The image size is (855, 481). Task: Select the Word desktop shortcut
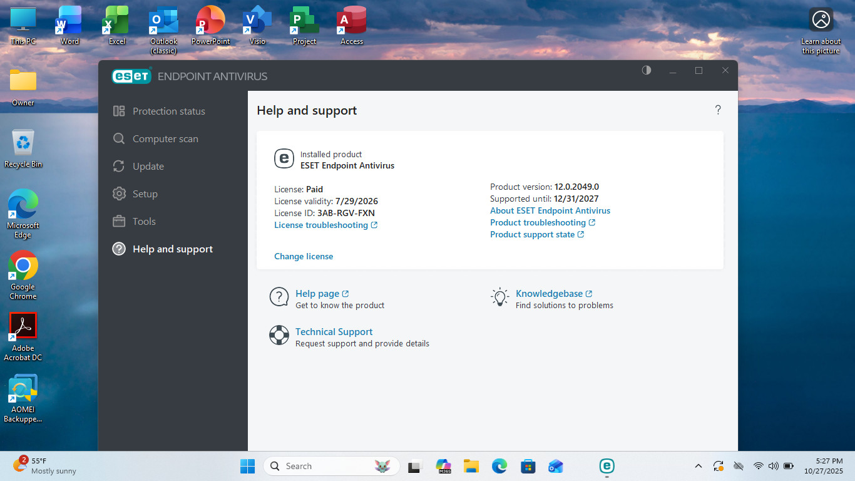coord(69,26)
